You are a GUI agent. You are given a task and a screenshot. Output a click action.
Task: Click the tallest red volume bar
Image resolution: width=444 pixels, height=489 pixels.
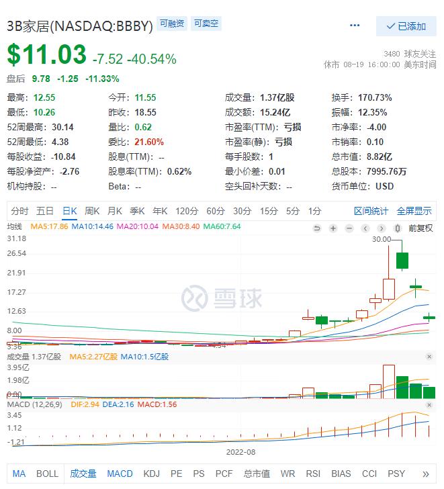pyautogui.click(x=389, y=382)
